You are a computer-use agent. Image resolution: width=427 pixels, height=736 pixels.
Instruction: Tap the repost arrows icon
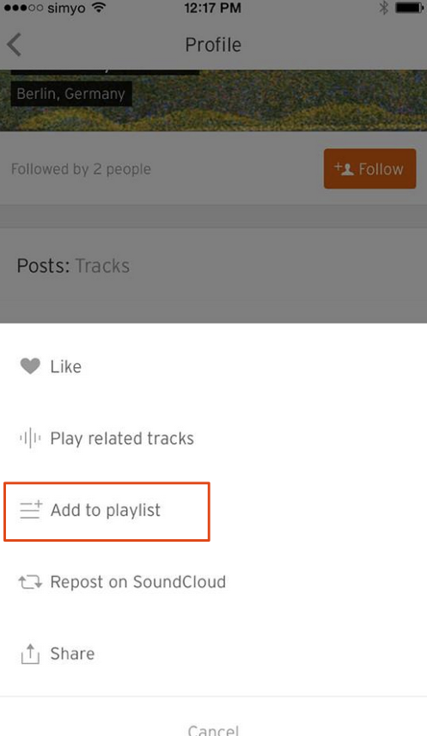(x=30, y=582)
